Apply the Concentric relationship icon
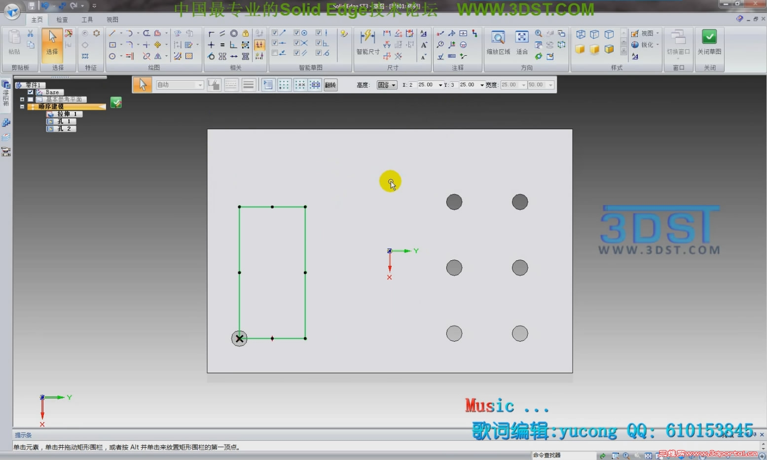This screenshot has width=767, height=460. point(234,33)
